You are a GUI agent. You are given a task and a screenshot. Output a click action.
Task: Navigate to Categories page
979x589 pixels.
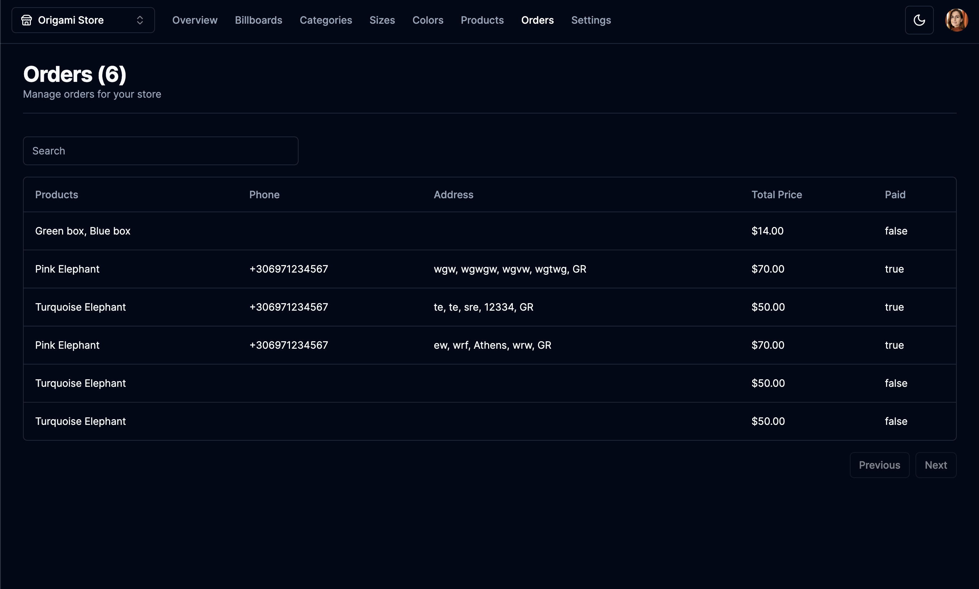click(x=325, y=20)
